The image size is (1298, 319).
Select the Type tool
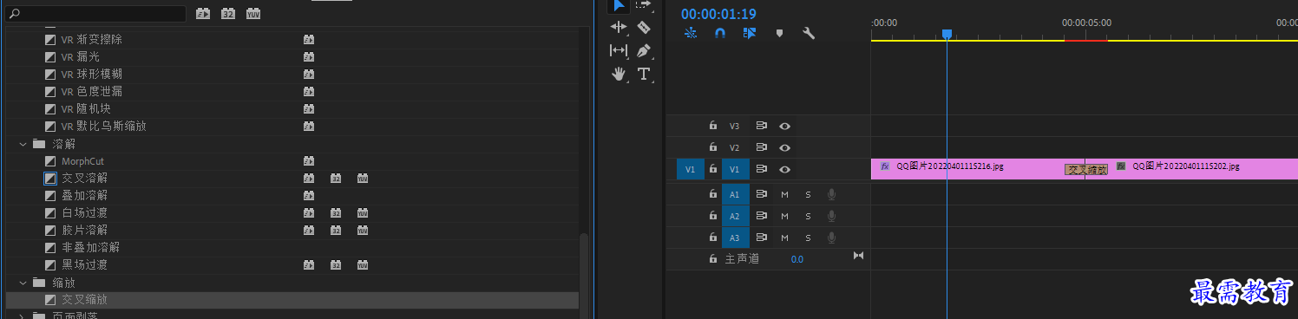644,74
